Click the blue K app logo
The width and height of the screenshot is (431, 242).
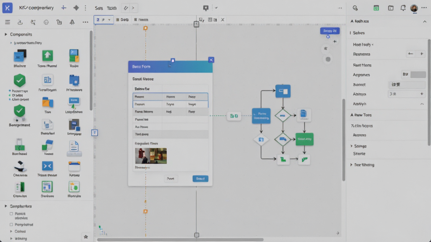[x=8, y=8]
